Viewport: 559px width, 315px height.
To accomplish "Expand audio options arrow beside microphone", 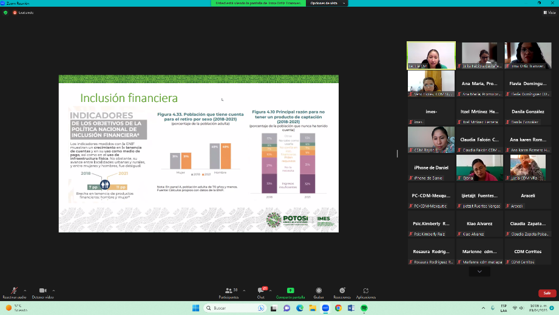I will (25, 290).
